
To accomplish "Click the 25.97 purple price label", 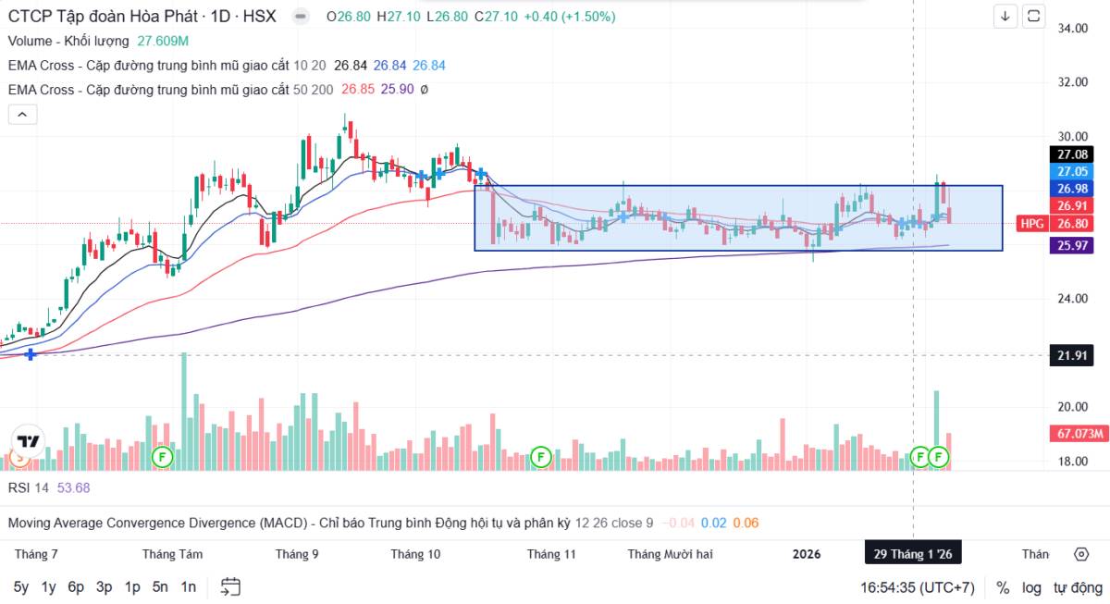I will coord(1072,245).
